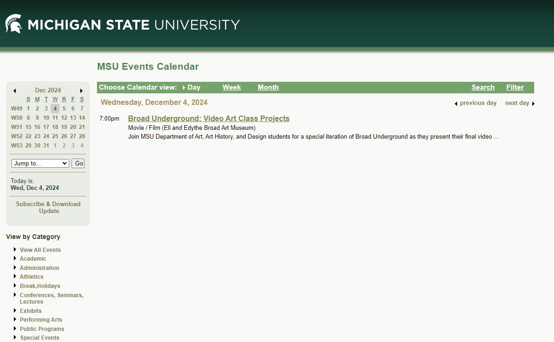This screenshot has width=554, height=342.
Task: Open Exhibits category
Action: click(x=30, y=311)
